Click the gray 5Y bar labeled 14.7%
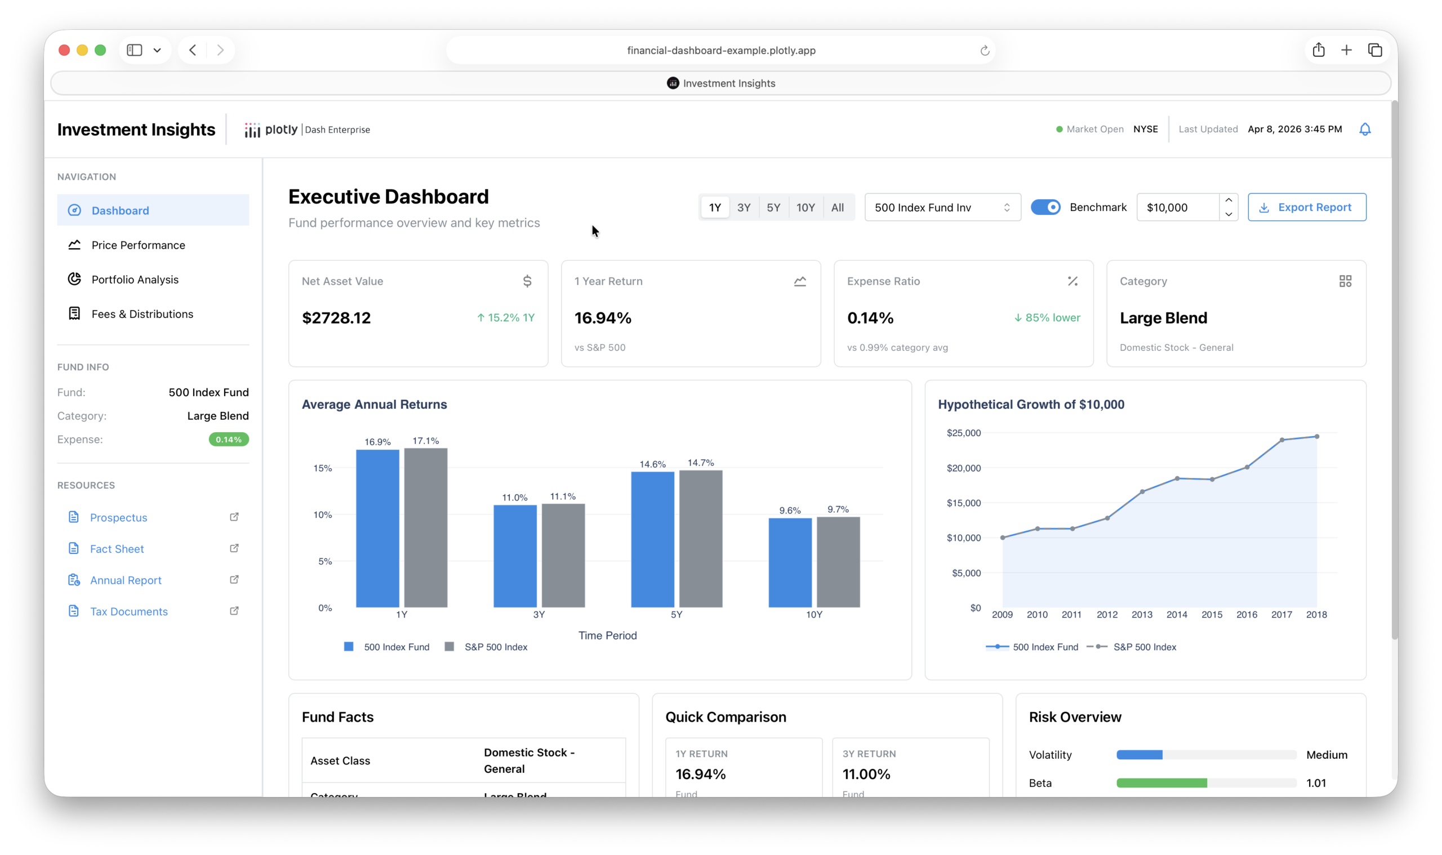 click(x=701, y=538)
